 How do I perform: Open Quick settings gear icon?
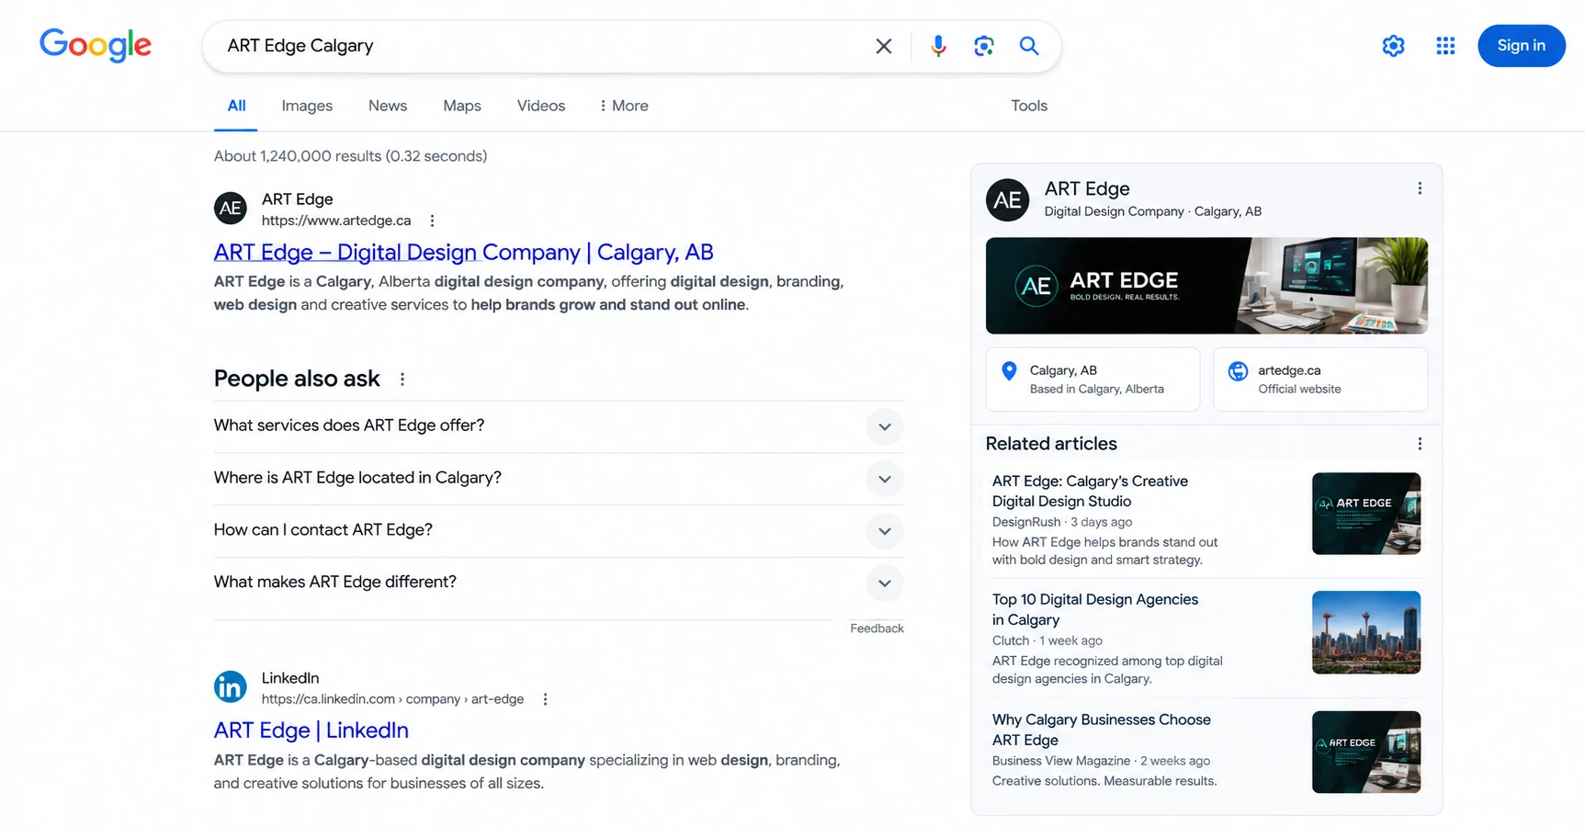(1393, 46)
